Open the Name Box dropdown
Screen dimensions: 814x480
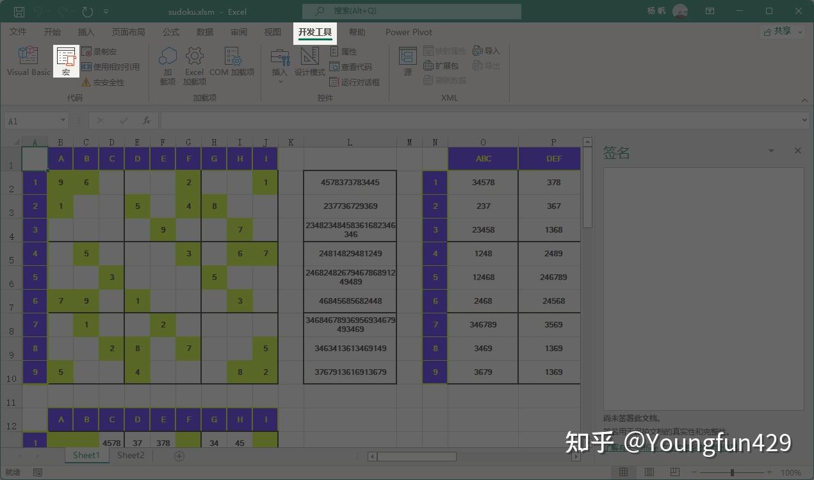(x=62, y=120)
